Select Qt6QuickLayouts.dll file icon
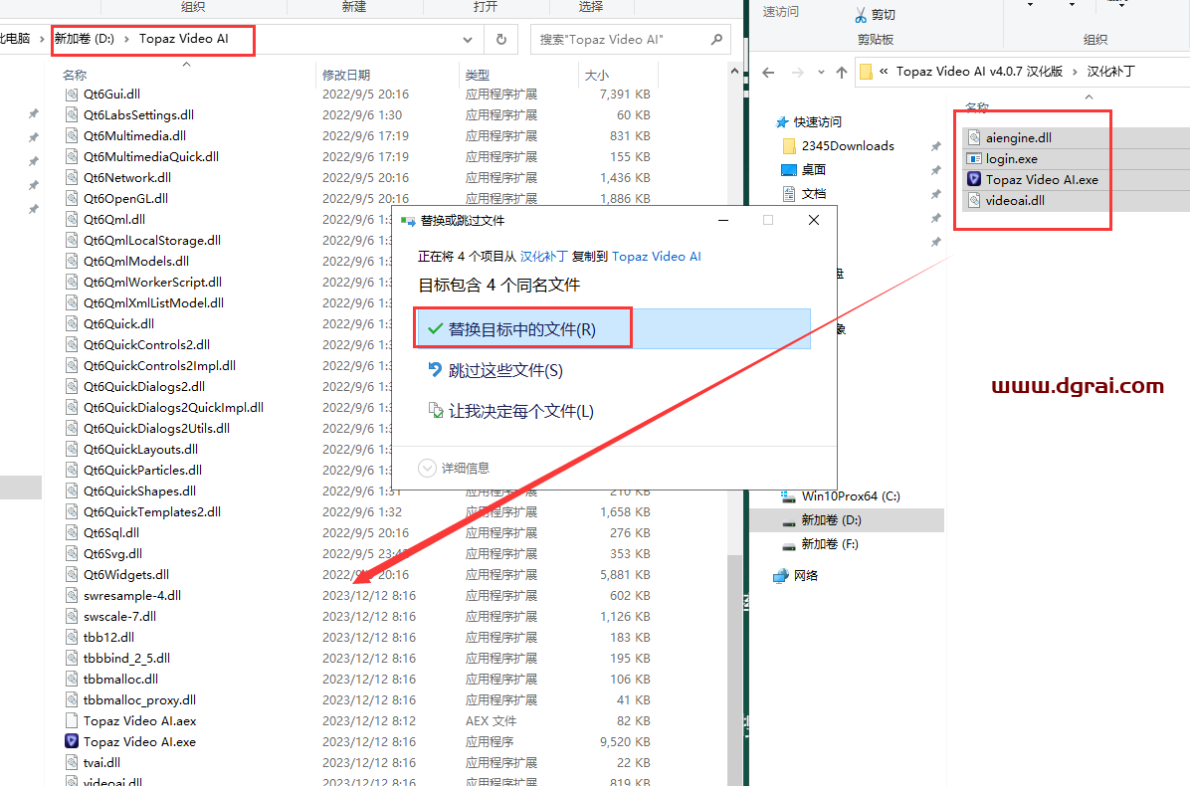Screen dimensions: 1190x786 tap(72, 449)
